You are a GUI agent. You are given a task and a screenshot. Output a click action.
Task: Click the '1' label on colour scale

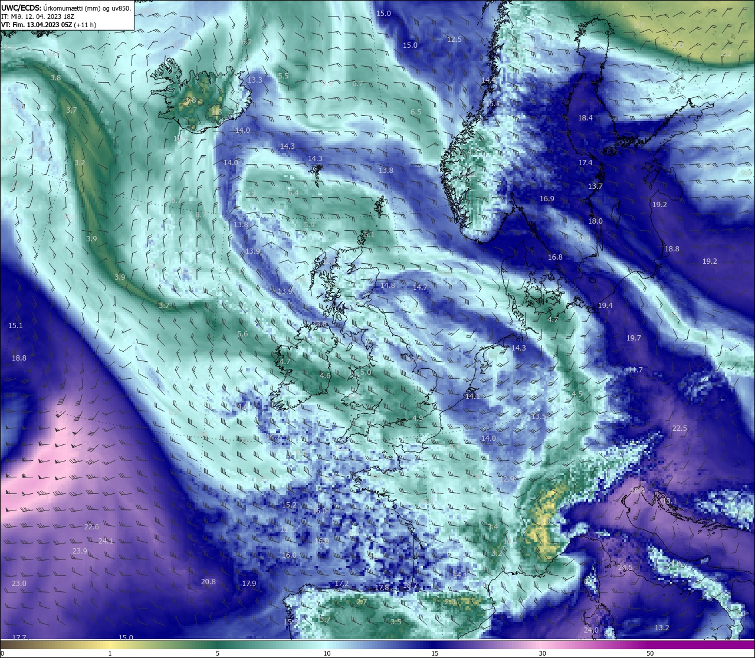coord(110,653)
